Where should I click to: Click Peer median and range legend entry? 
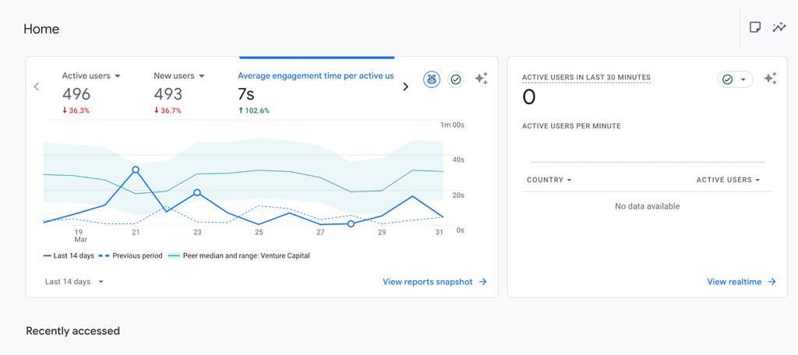238,256
